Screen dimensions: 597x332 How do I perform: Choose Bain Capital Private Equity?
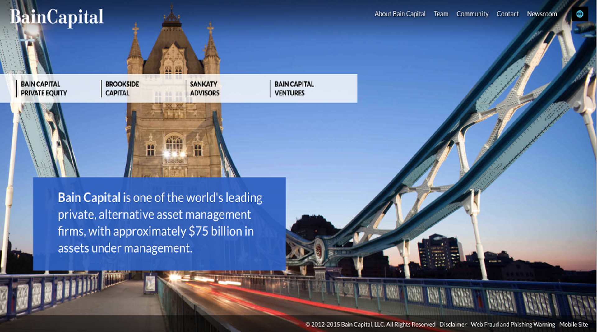(44, 89)
